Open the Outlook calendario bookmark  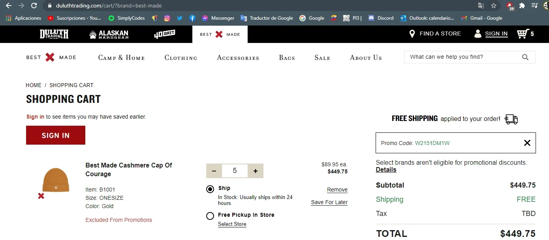click(x=427, y=18)
